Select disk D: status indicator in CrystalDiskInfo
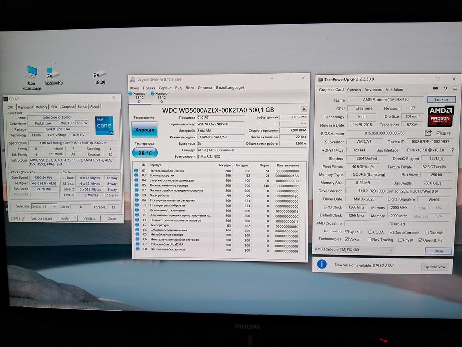This screenshot has height=347, width=462. coord(138,97)
